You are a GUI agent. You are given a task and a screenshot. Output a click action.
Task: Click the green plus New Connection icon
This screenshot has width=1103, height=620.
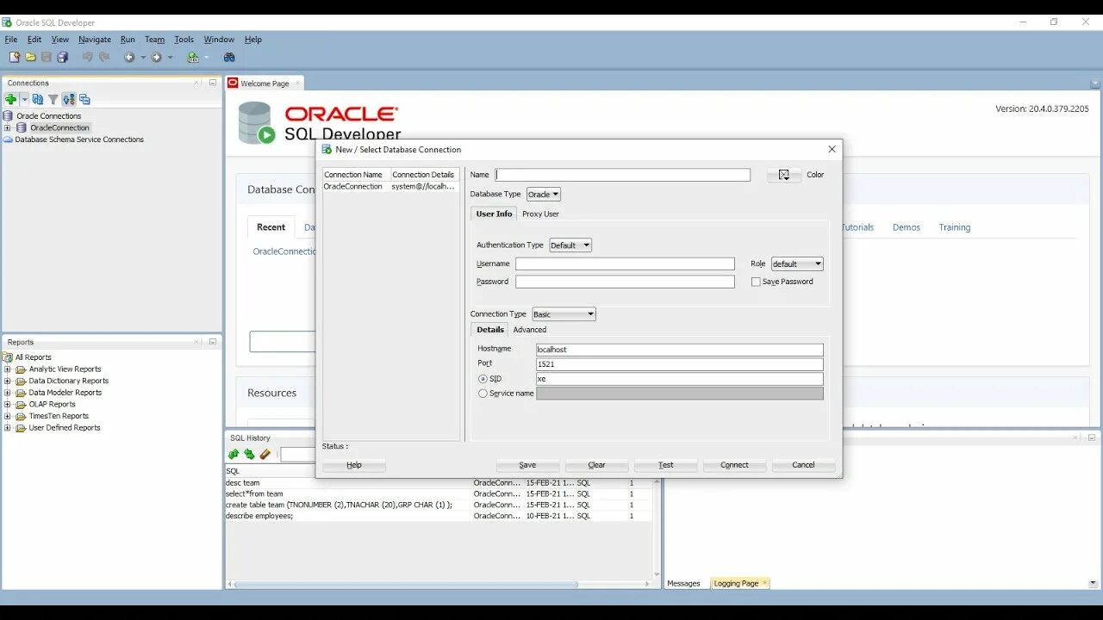pos(11,99)
